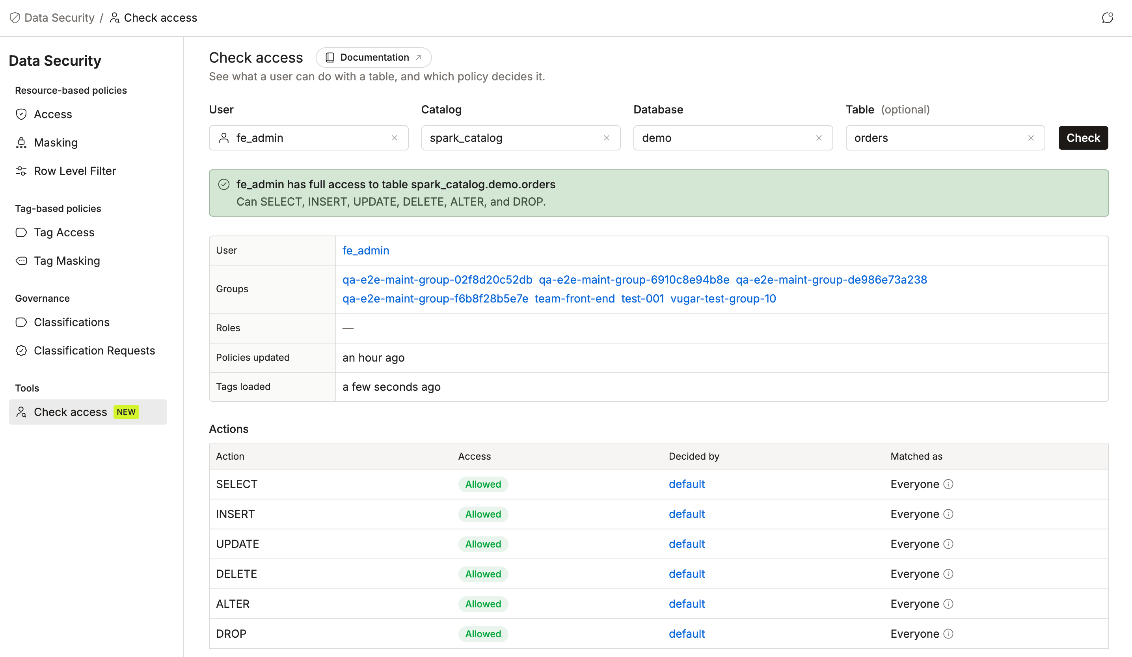Show info for SELECT row's Everyone match

948,484
